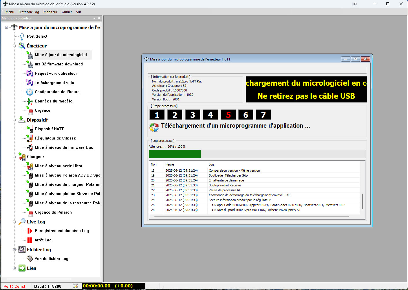Click the Enregistrement données Log record icon
Viewport: 408px width, 290px height.
pyautogui.click(x=30, y=231)
